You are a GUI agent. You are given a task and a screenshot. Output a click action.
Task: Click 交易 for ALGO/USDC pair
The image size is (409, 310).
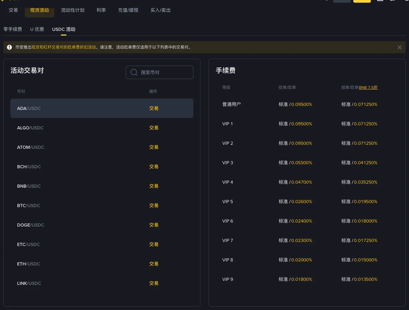pos(154,128)
